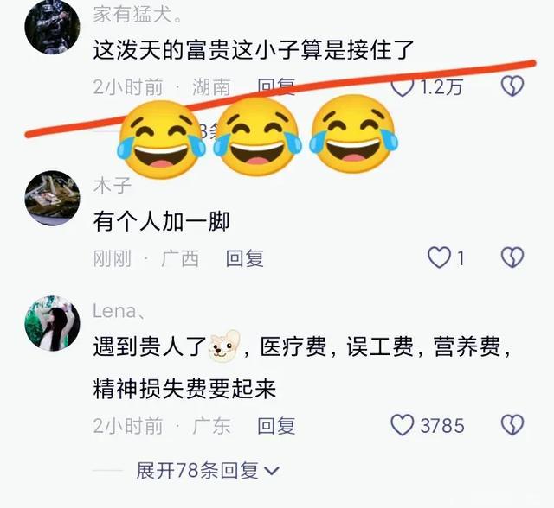Tap the last laughing-crying emoji sticker
This screenshot has width=554, height=508.
click(x=353, y=134)
